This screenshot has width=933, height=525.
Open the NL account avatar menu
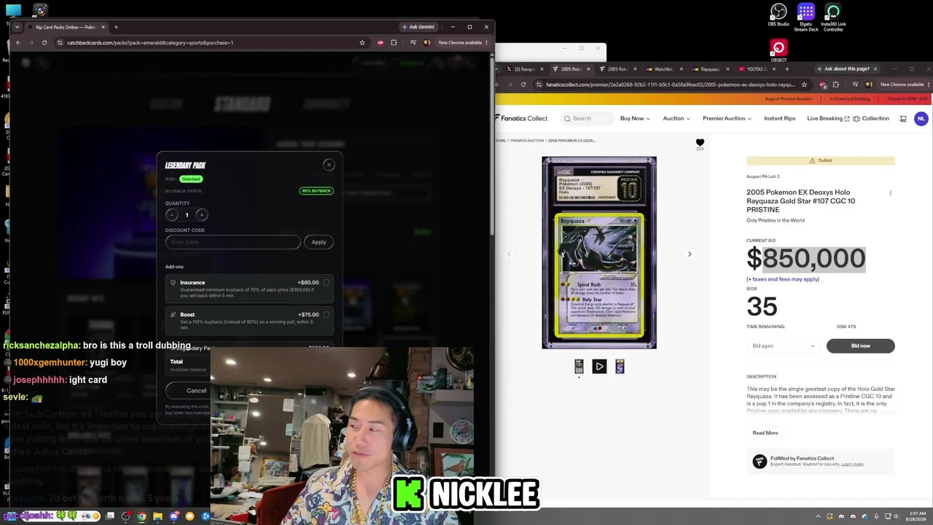coord(921,118)
